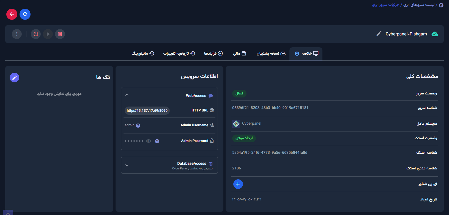Click the database icon beside DatabaseAccess
Image resolution: width=449 pixels, height=215 pixels.
(211, 164)
